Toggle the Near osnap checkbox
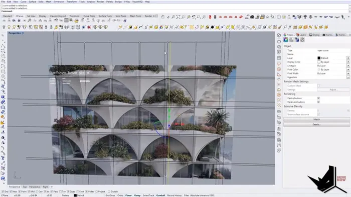351x197 pixels. click(x=11, y=191)
